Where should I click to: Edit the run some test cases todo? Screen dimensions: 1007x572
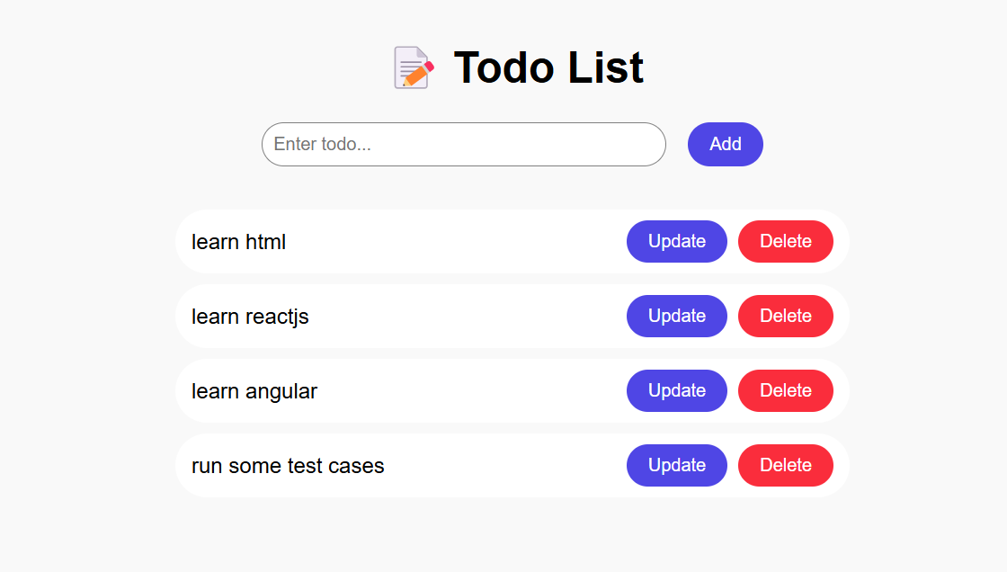pos(676,465)
